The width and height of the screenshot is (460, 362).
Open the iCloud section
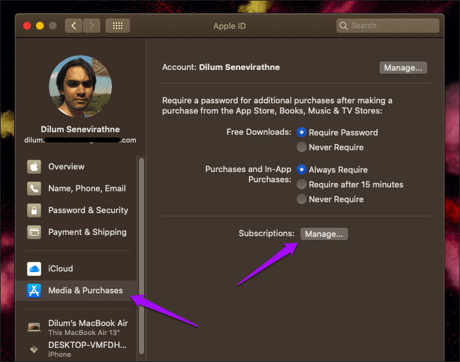[76, 269]
